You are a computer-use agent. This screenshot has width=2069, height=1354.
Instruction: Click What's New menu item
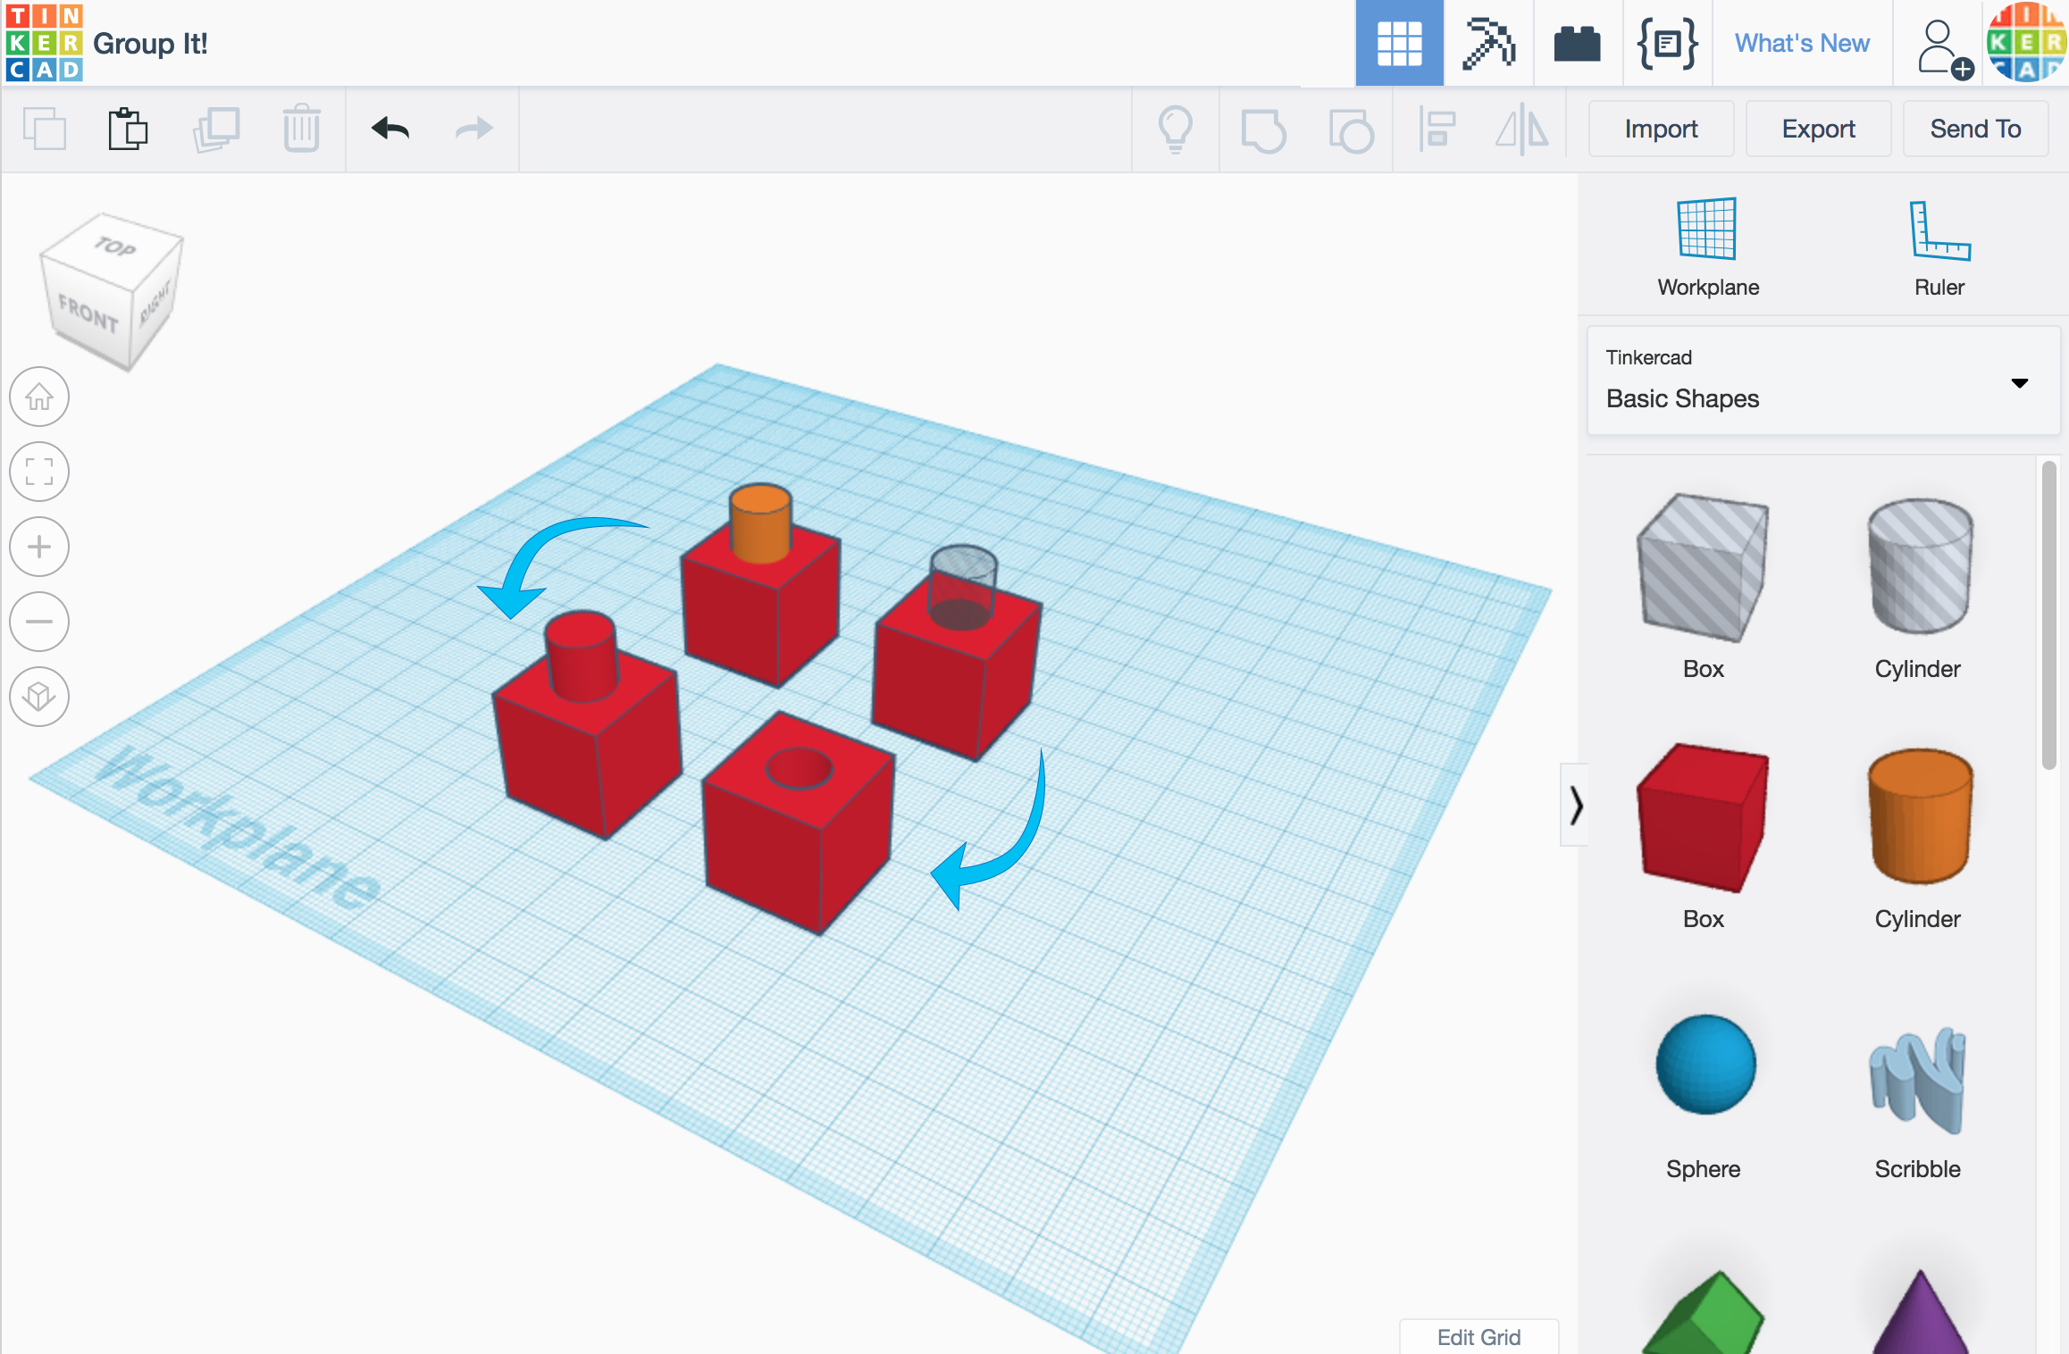1802,41
